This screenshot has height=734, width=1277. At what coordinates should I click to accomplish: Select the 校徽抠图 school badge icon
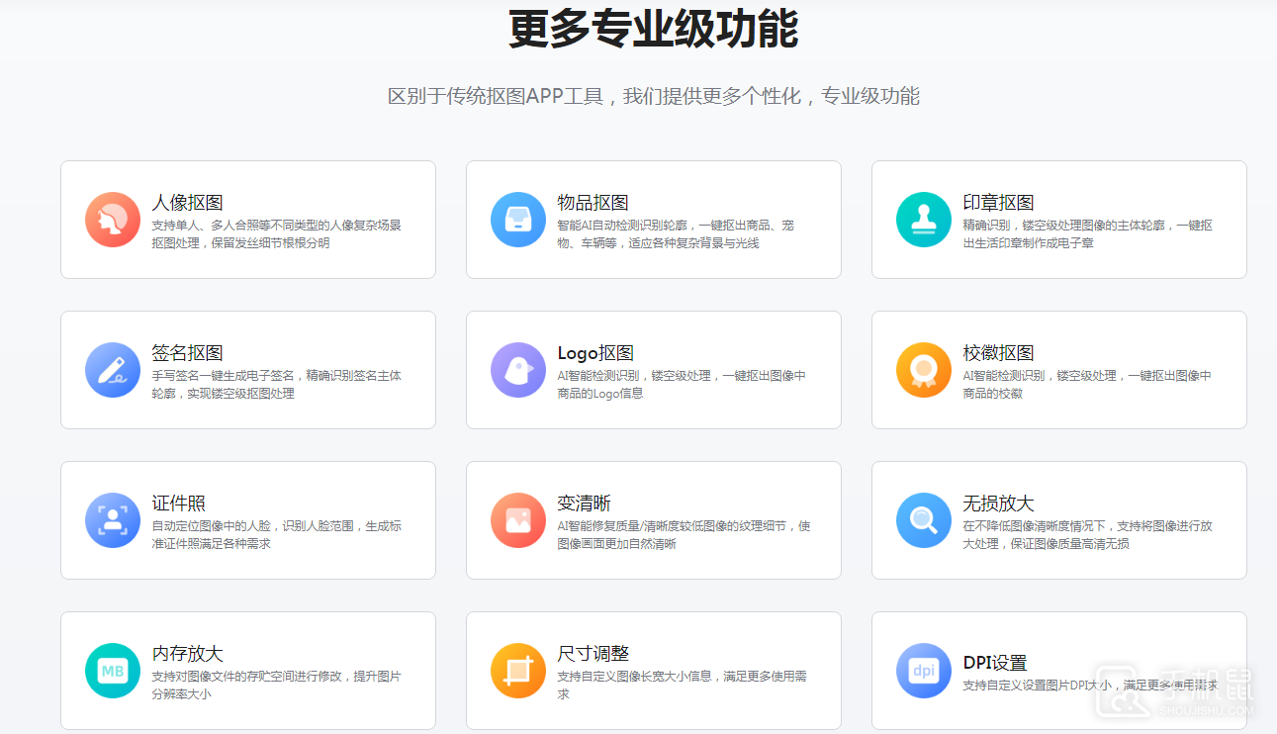coord(923,370)
